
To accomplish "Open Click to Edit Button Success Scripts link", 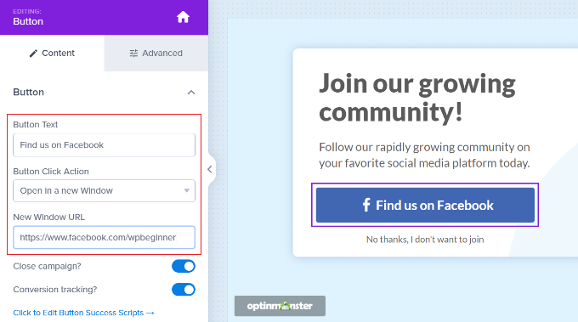I will [x=83, y=313].
